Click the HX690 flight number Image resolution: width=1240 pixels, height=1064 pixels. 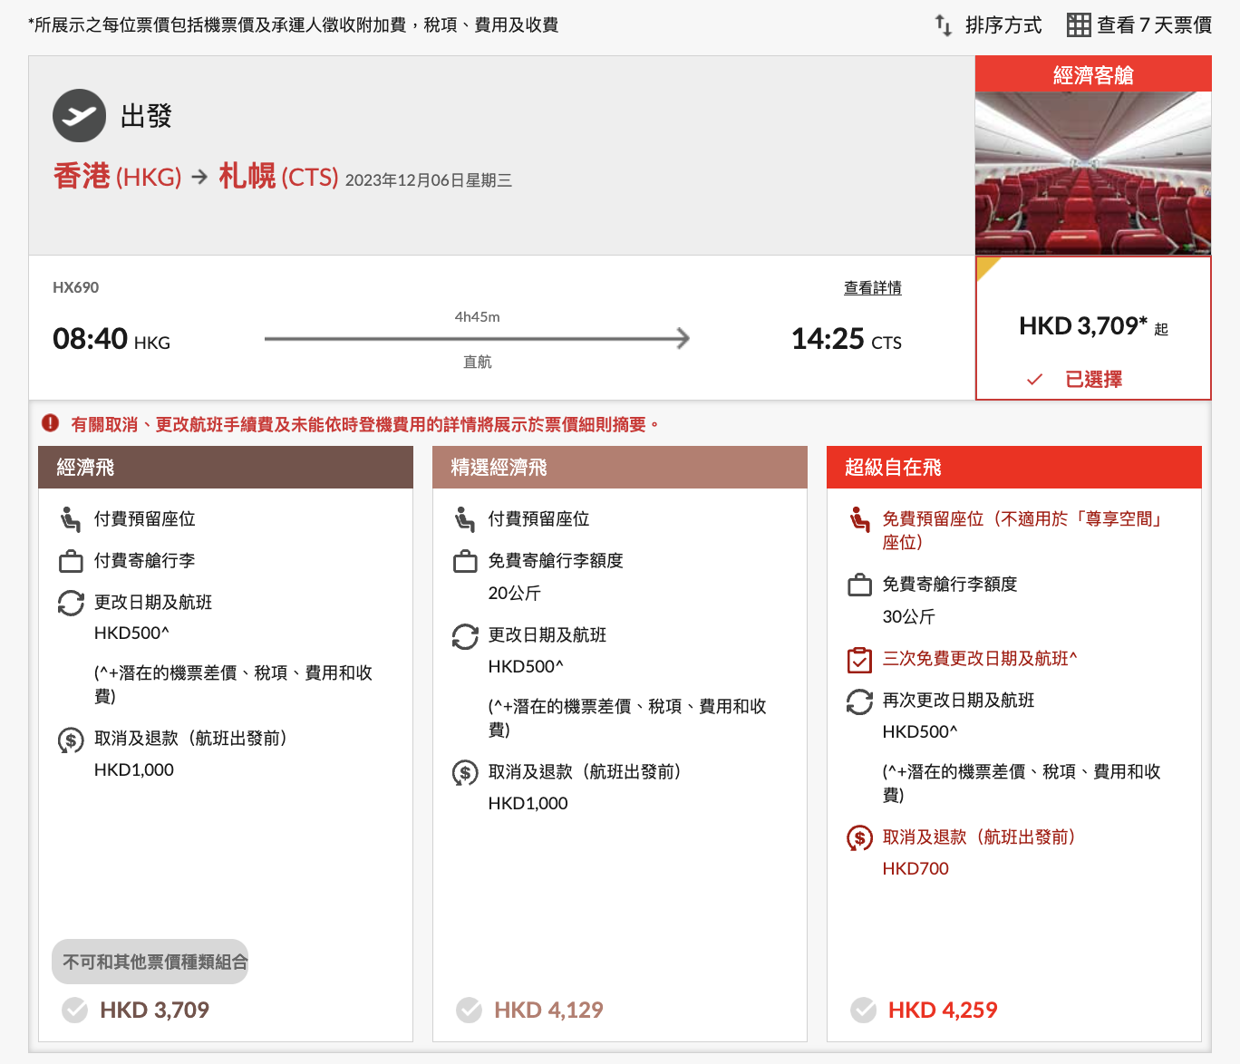[76, 287]
